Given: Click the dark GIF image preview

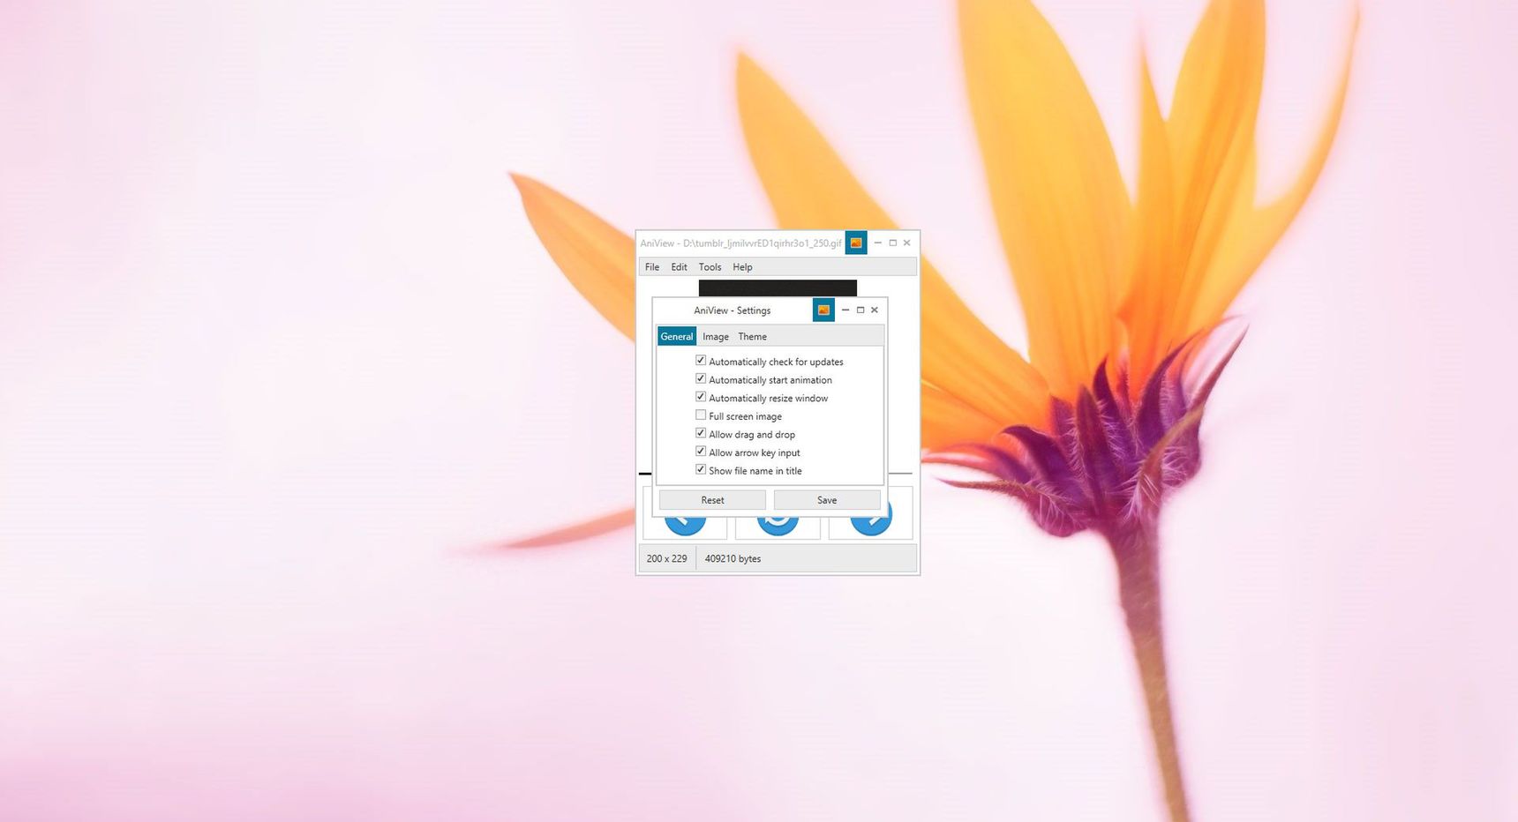Looking at the screenshot, I should coord(778,288).
